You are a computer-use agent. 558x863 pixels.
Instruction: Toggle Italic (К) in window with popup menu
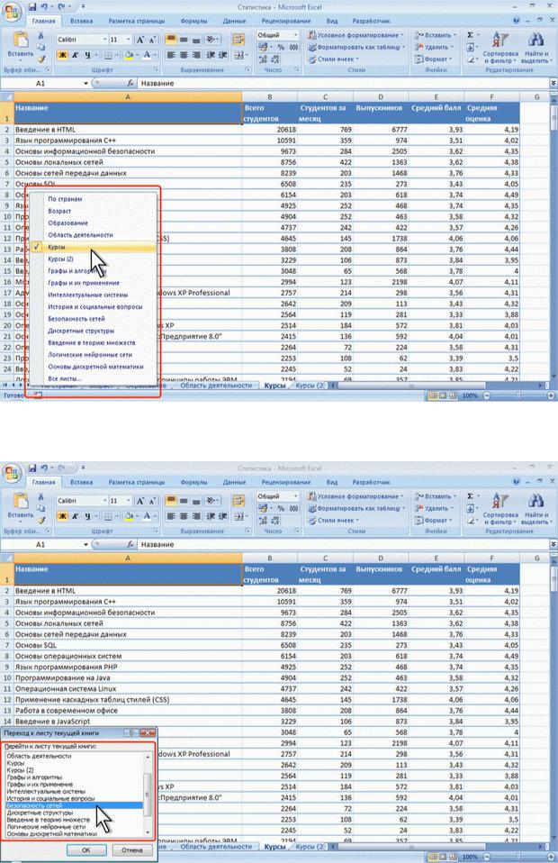coord(75,55)
